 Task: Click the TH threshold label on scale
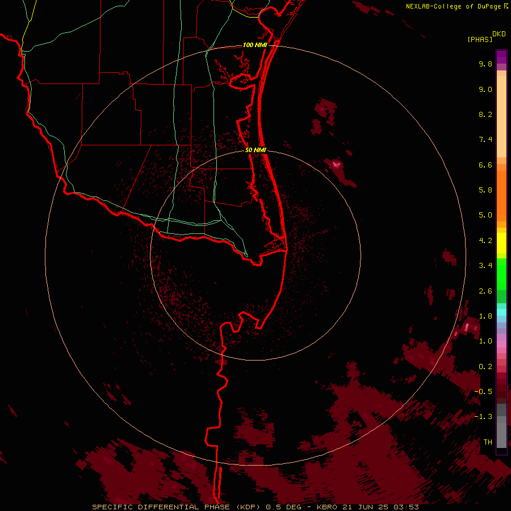[488, 442]
